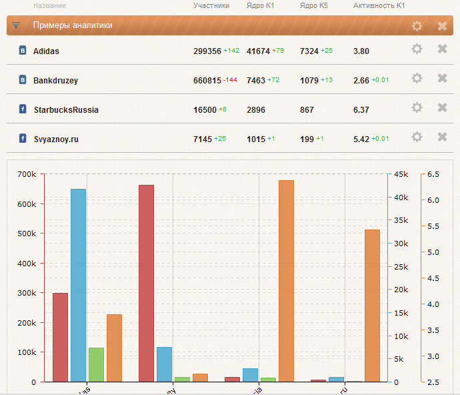Open the gear settings for Bankdruzey row
The height and width of the screenshot is (395, 460).
(417, 78)
